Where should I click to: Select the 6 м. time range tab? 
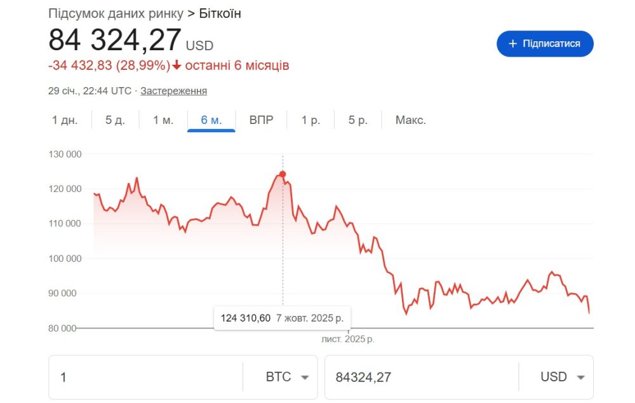pyautogui.click(x=211, y=120)
